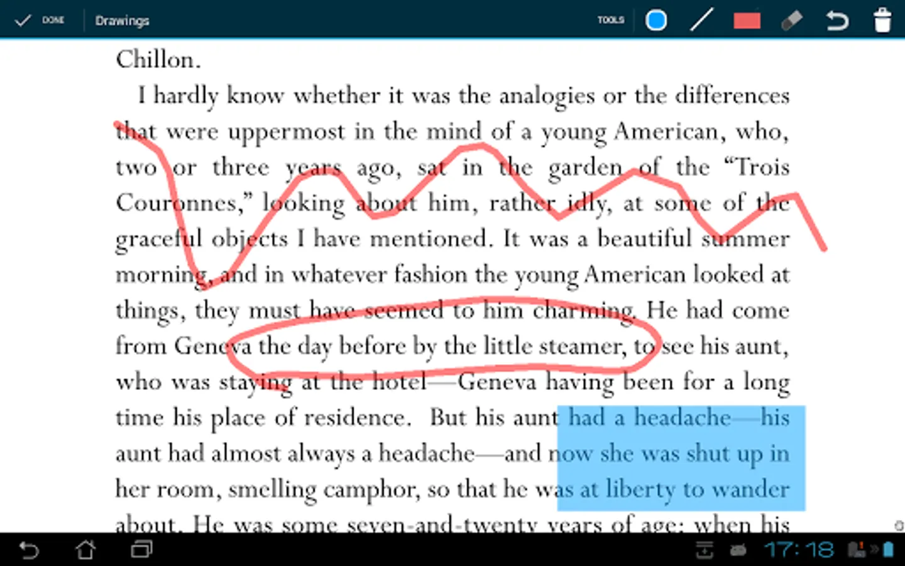Tap the Android Home button
The width and height of the screenshot is (905, 566).
point(85,550)
